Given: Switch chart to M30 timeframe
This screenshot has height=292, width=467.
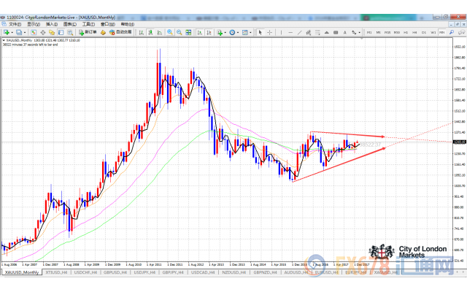Looking at the screenshot, I should click(x=397, y=32).
